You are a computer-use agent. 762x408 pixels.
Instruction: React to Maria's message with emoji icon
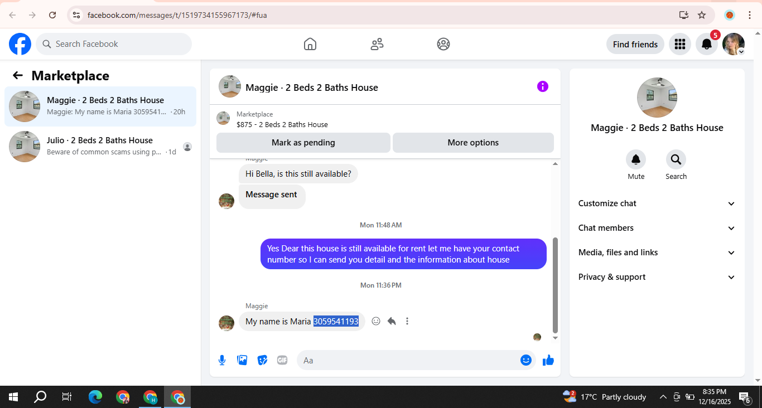376,321
